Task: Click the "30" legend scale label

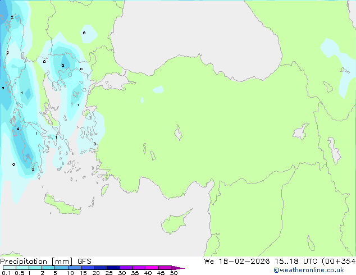Action: [x=122, y=273]
